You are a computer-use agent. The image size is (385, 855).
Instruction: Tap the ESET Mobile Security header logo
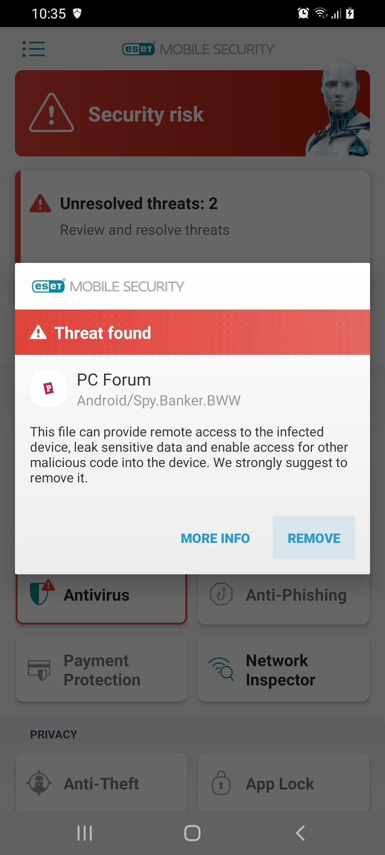[x=198, y=49]
